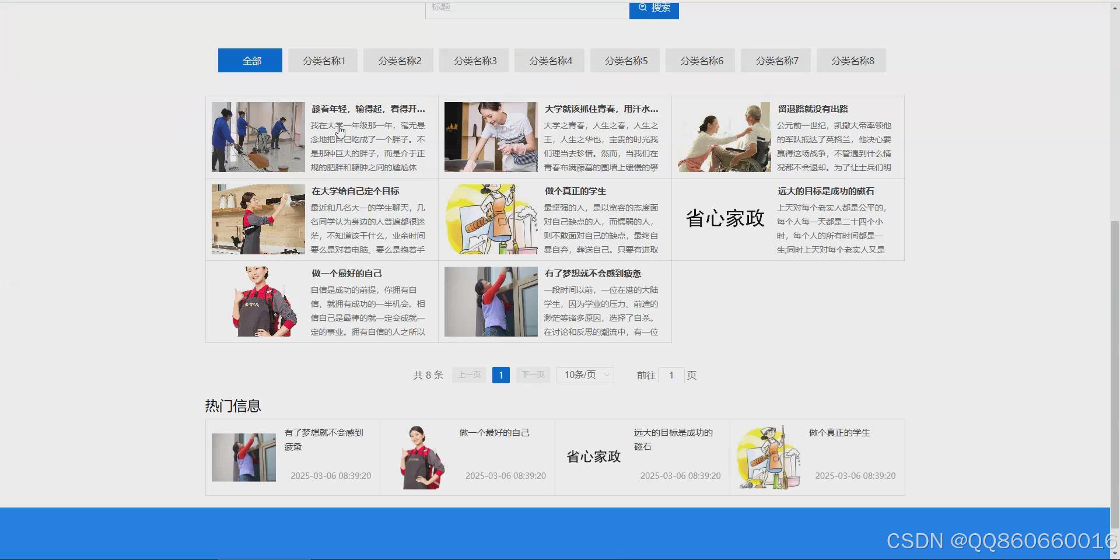
Task: Click the 省心家政 placeholder image card
Action: click(724, 219)
